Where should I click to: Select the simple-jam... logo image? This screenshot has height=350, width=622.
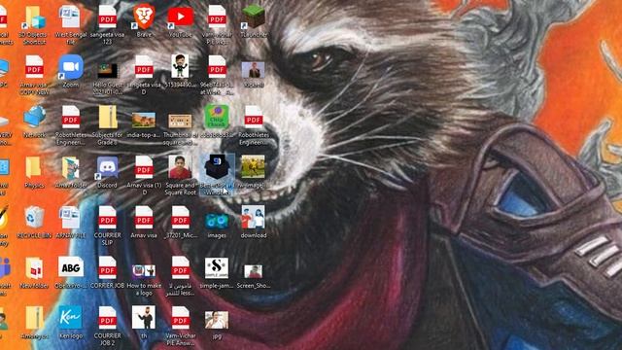tap(217, 268)
